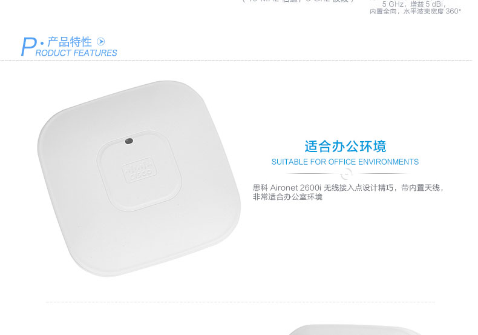Click the 内置全向 水平波束宽度 360° text
478x335 pixels.
(x=416, y=12)
